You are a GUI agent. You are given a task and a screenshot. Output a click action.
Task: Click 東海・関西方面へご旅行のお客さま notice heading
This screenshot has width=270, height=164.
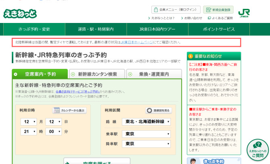213,67
